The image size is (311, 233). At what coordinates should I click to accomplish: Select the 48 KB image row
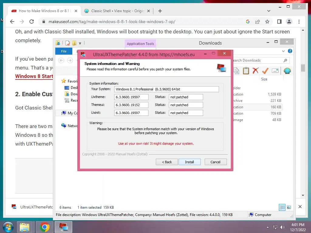click(257, 120)
